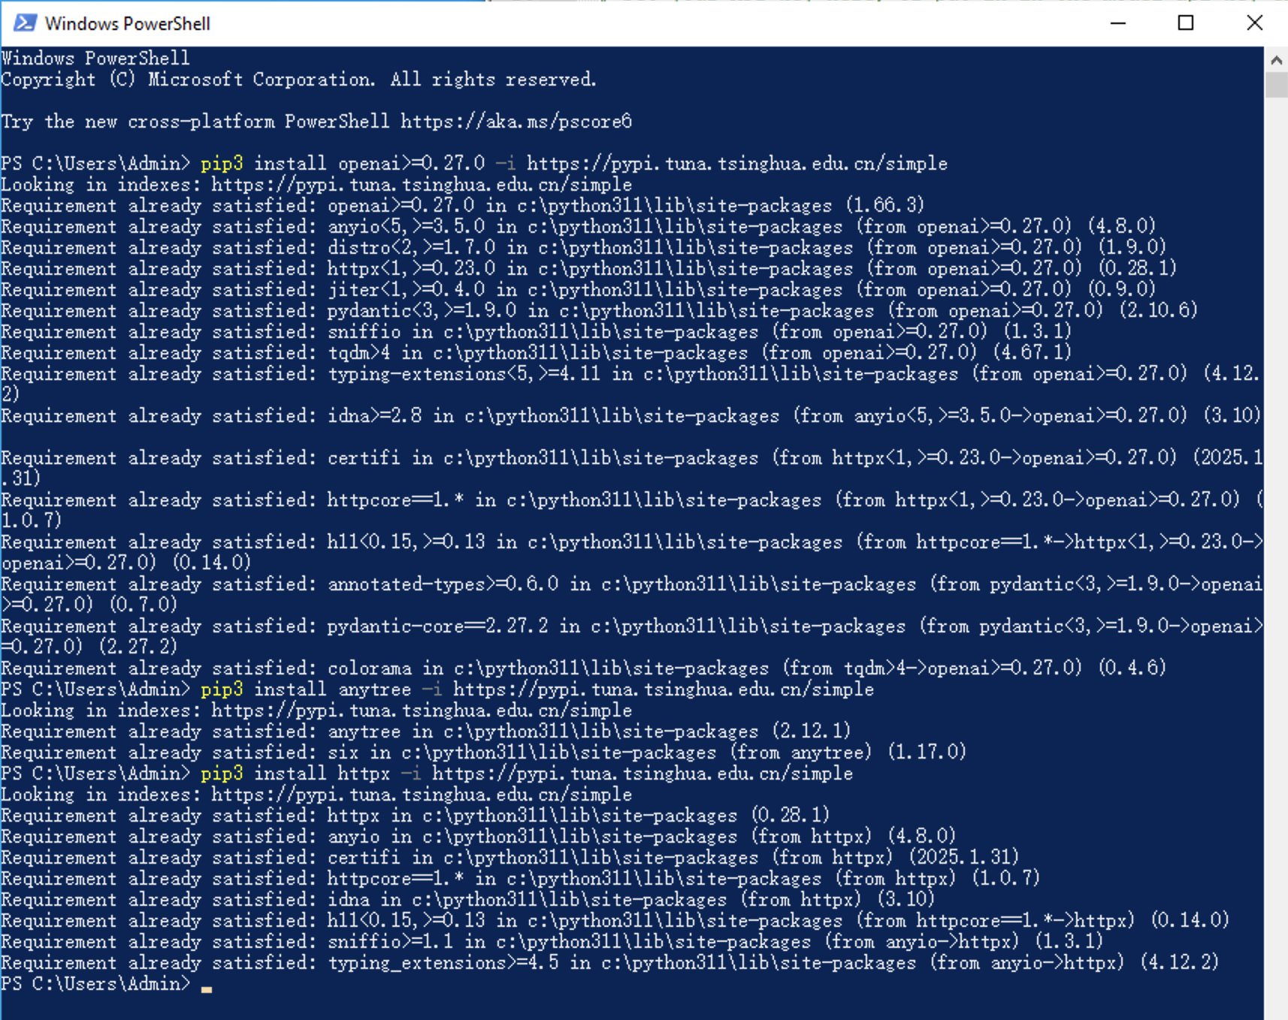Click the 'distro<2,>=1.7.0' requirement line

[584, 248]
